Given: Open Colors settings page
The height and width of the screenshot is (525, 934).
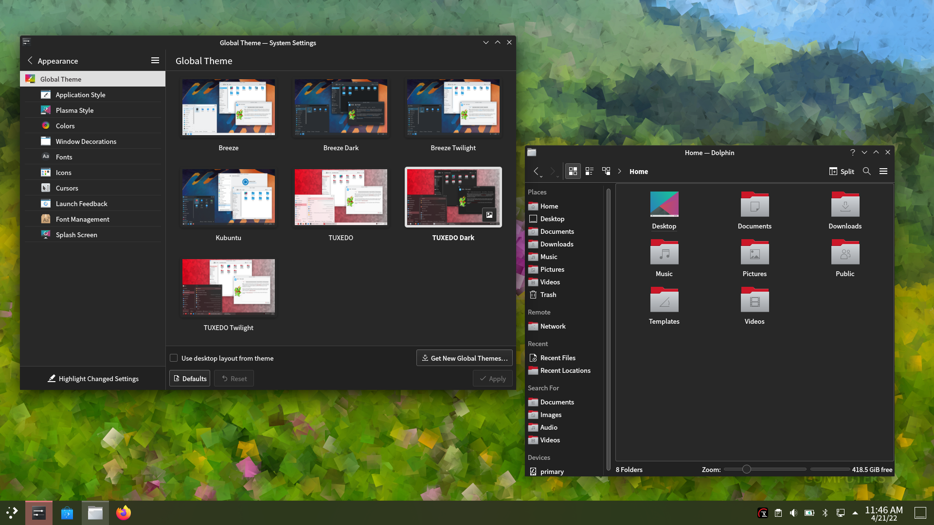Looking at the screenshot, I should pyautogui.click(x=93, y=125).
